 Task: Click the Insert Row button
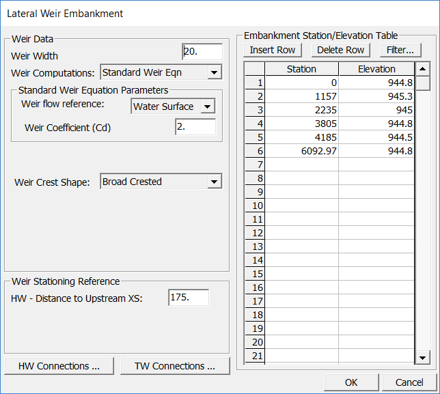click(273, 50)
